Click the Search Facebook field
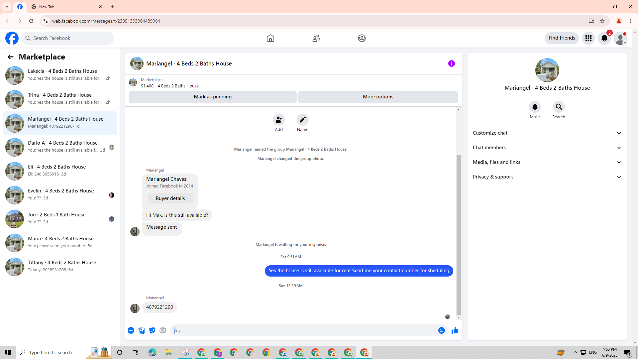This screenshot has height=359, width=638. (x=68, y=38)
